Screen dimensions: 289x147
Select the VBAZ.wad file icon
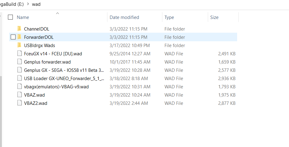tap(20, 95)
